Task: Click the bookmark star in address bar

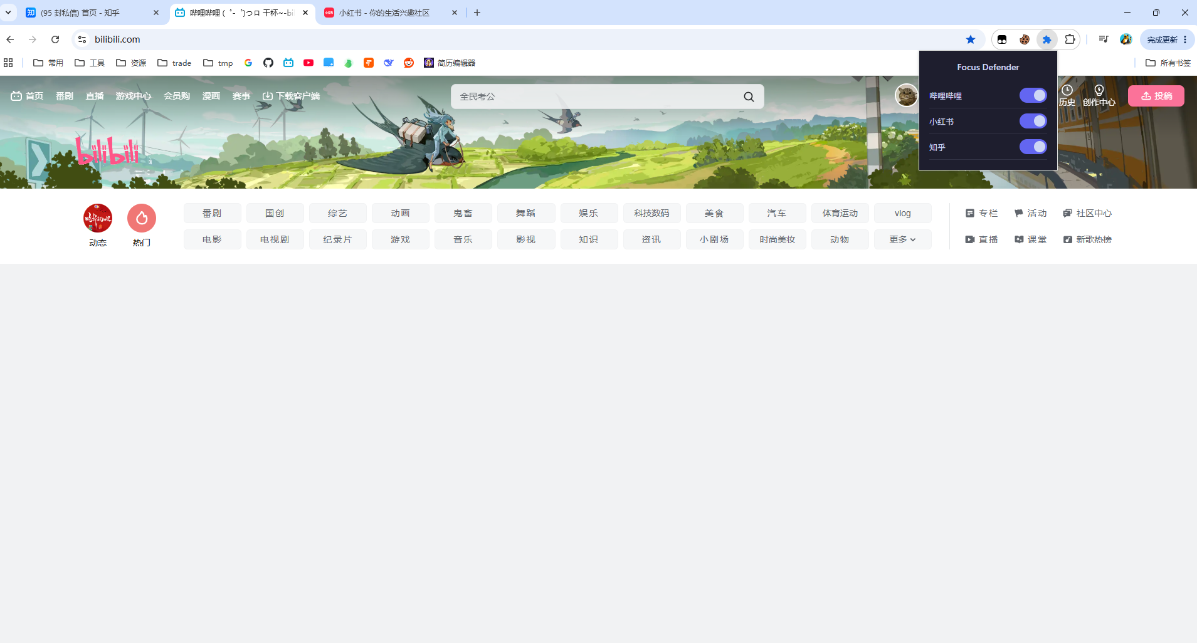Action: click(971, 39)
